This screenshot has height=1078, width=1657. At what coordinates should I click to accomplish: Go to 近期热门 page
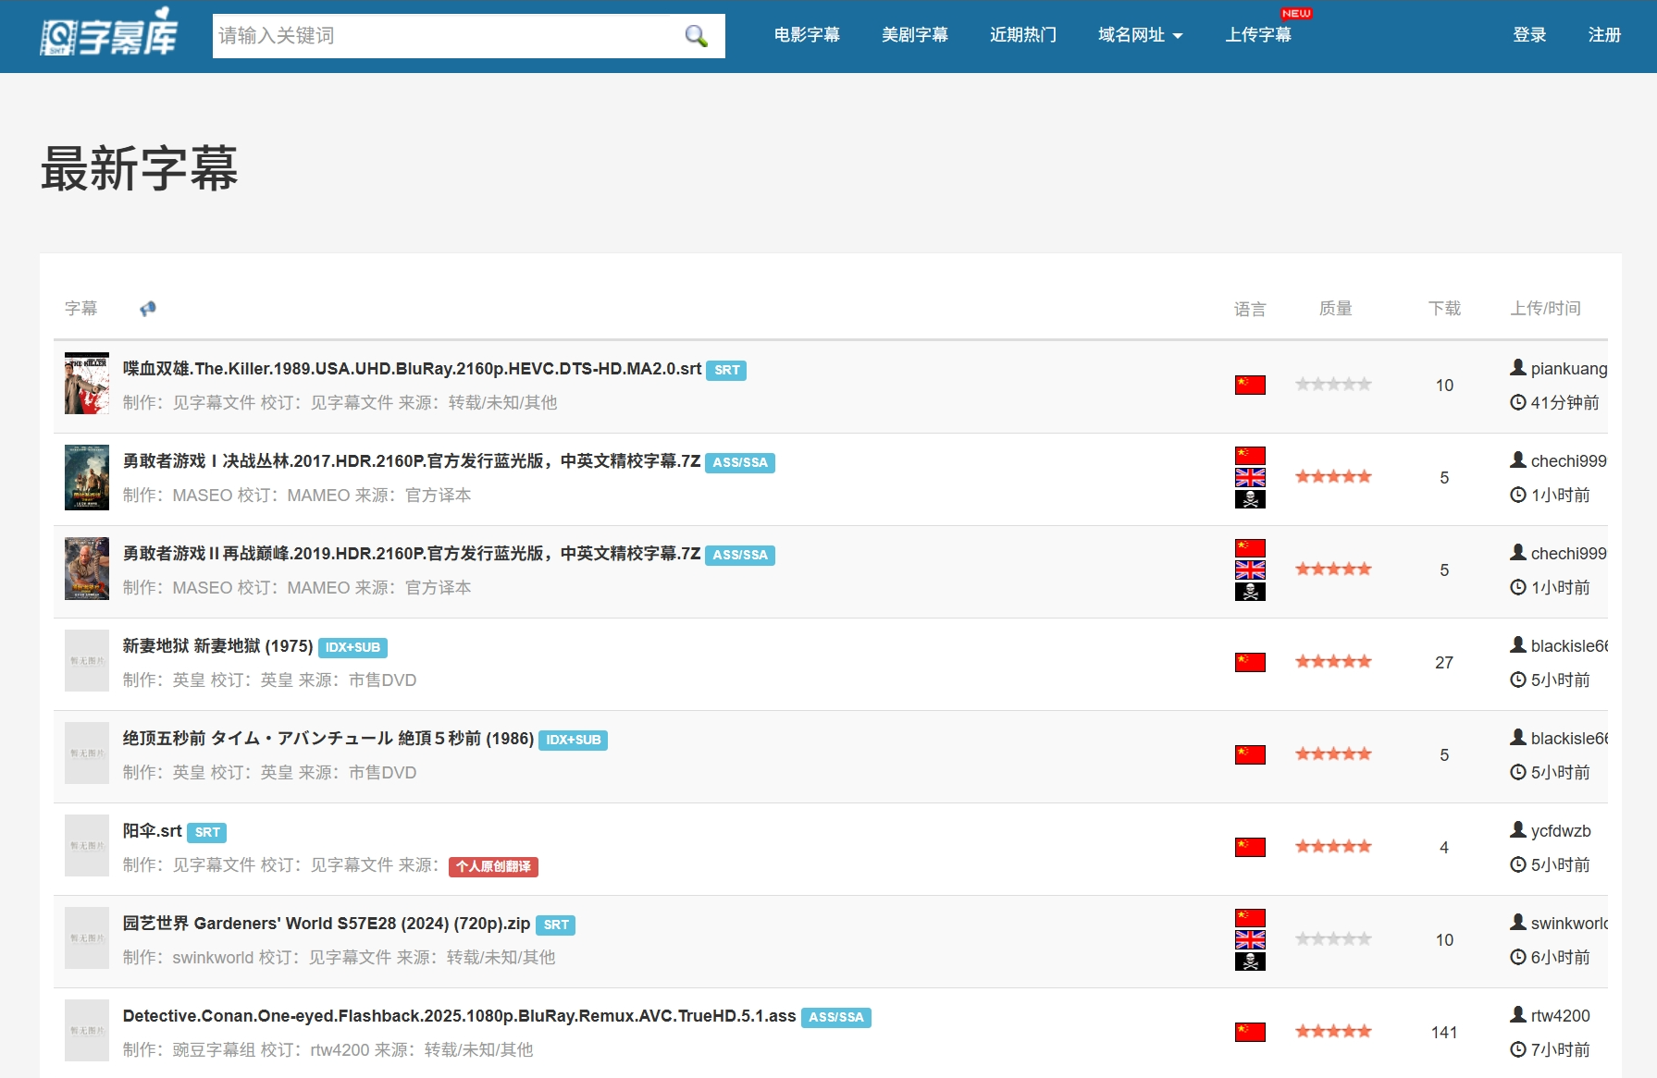(1022, 35)
